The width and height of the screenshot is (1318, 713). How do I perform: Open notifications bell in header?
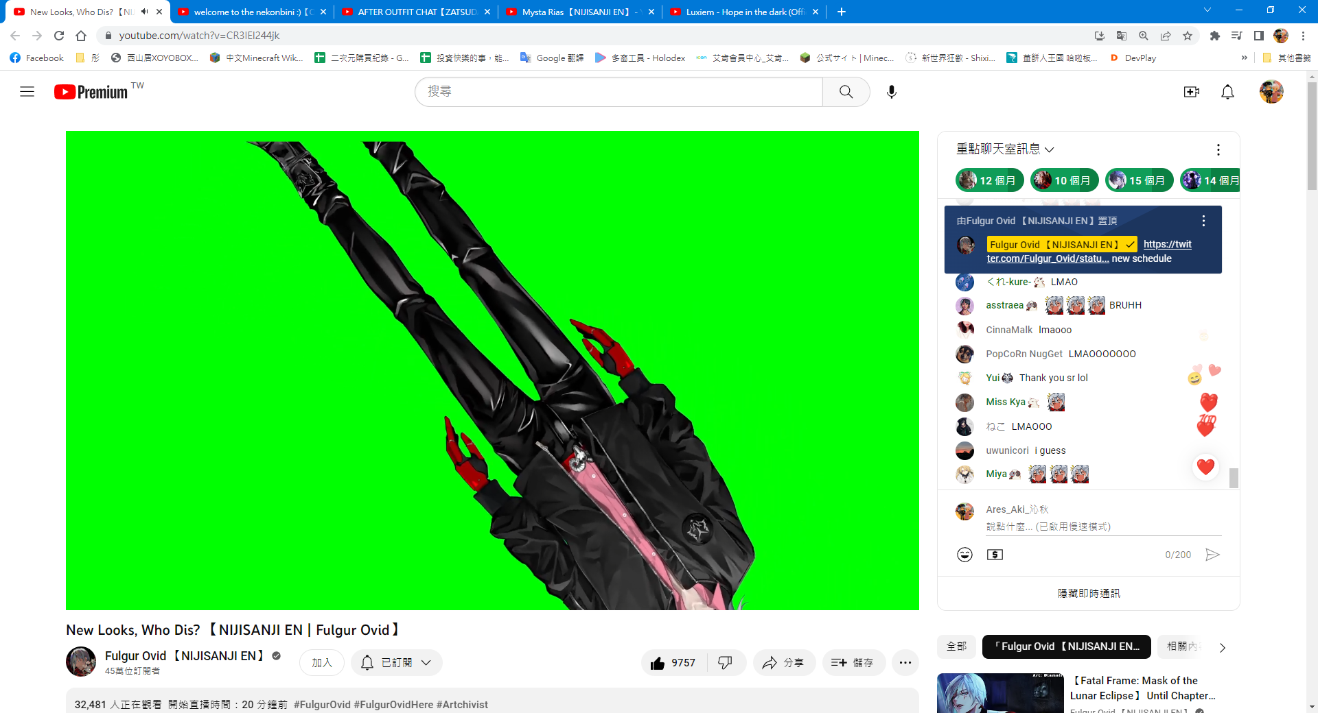(1227, 92)
